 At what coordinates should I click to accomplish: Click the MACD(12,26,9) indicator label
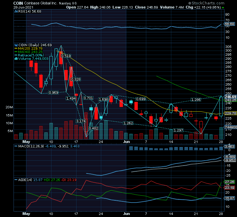(x=31, y=146)
